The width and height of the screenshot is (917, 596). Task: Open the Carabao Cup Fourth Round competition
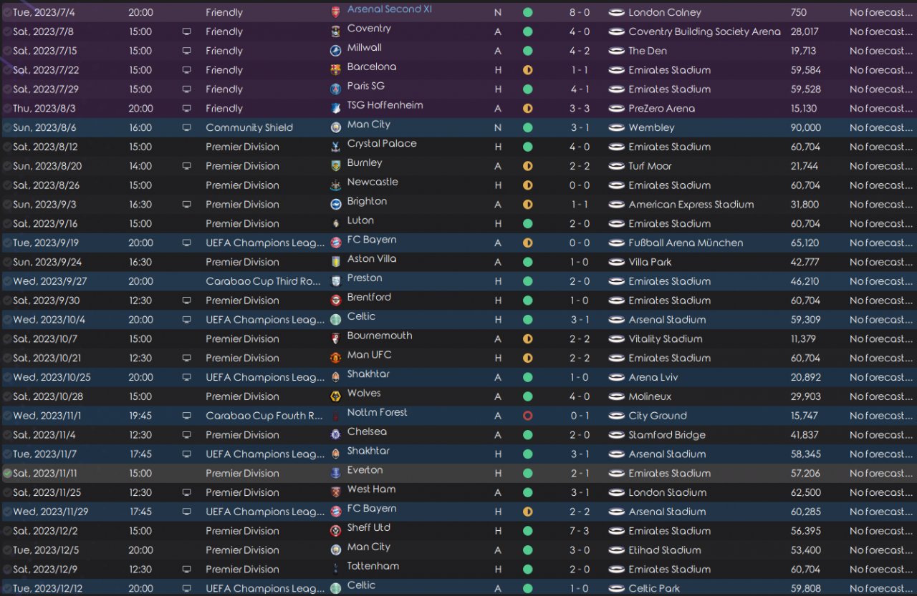tap(264, 416)
